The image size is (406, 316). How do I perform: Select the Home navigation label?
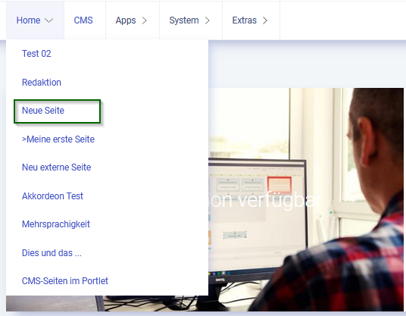click(x=28, y=20)
